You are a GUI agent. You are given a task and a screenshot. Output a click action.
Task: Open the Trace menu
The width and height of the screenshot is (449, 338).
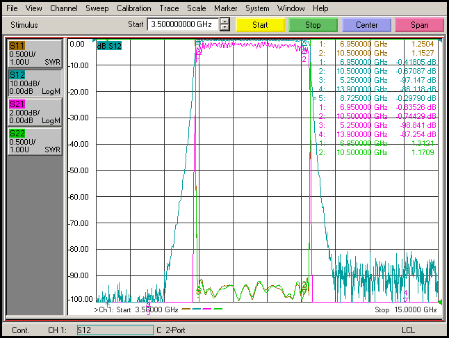(x=169, y=8)
